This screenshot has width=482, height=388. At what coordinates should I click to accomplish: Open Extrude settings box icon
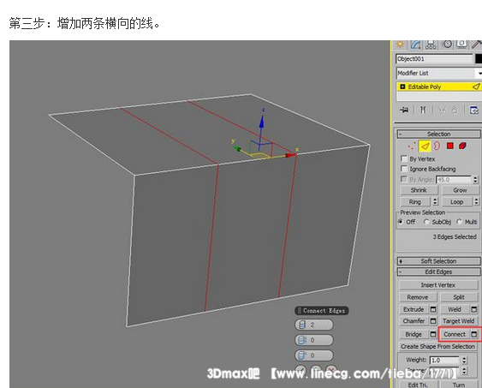tap(433, 309)
